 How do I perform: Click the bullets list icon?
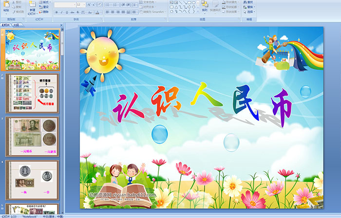pos(108,4)
